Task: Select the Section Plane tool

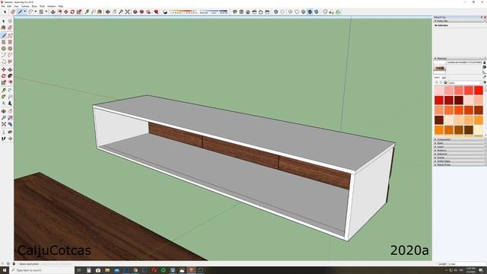Action: click(x=10, y=139)
